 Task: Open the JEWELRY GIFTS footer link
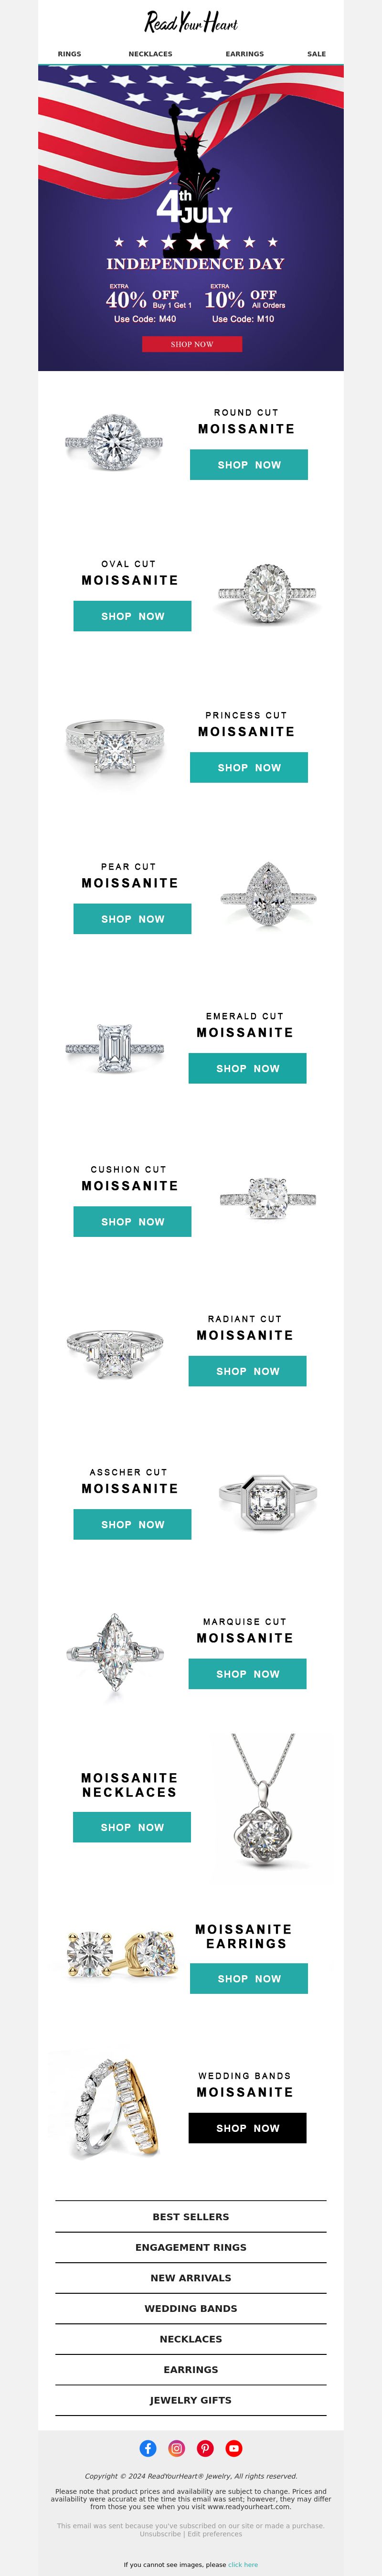191,2400
